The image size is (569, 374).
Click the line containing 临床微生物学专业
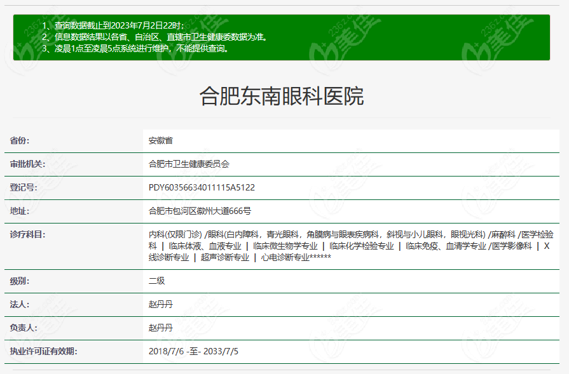click(x=349, y=246)
